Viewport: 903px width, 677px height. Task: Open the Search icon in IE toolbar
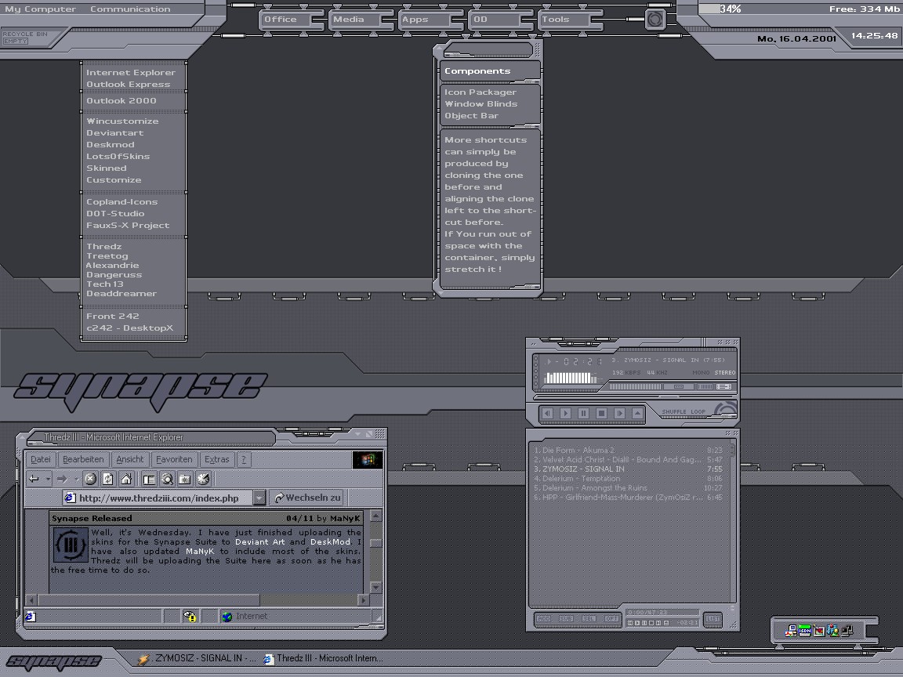click(x=167, y=479)
